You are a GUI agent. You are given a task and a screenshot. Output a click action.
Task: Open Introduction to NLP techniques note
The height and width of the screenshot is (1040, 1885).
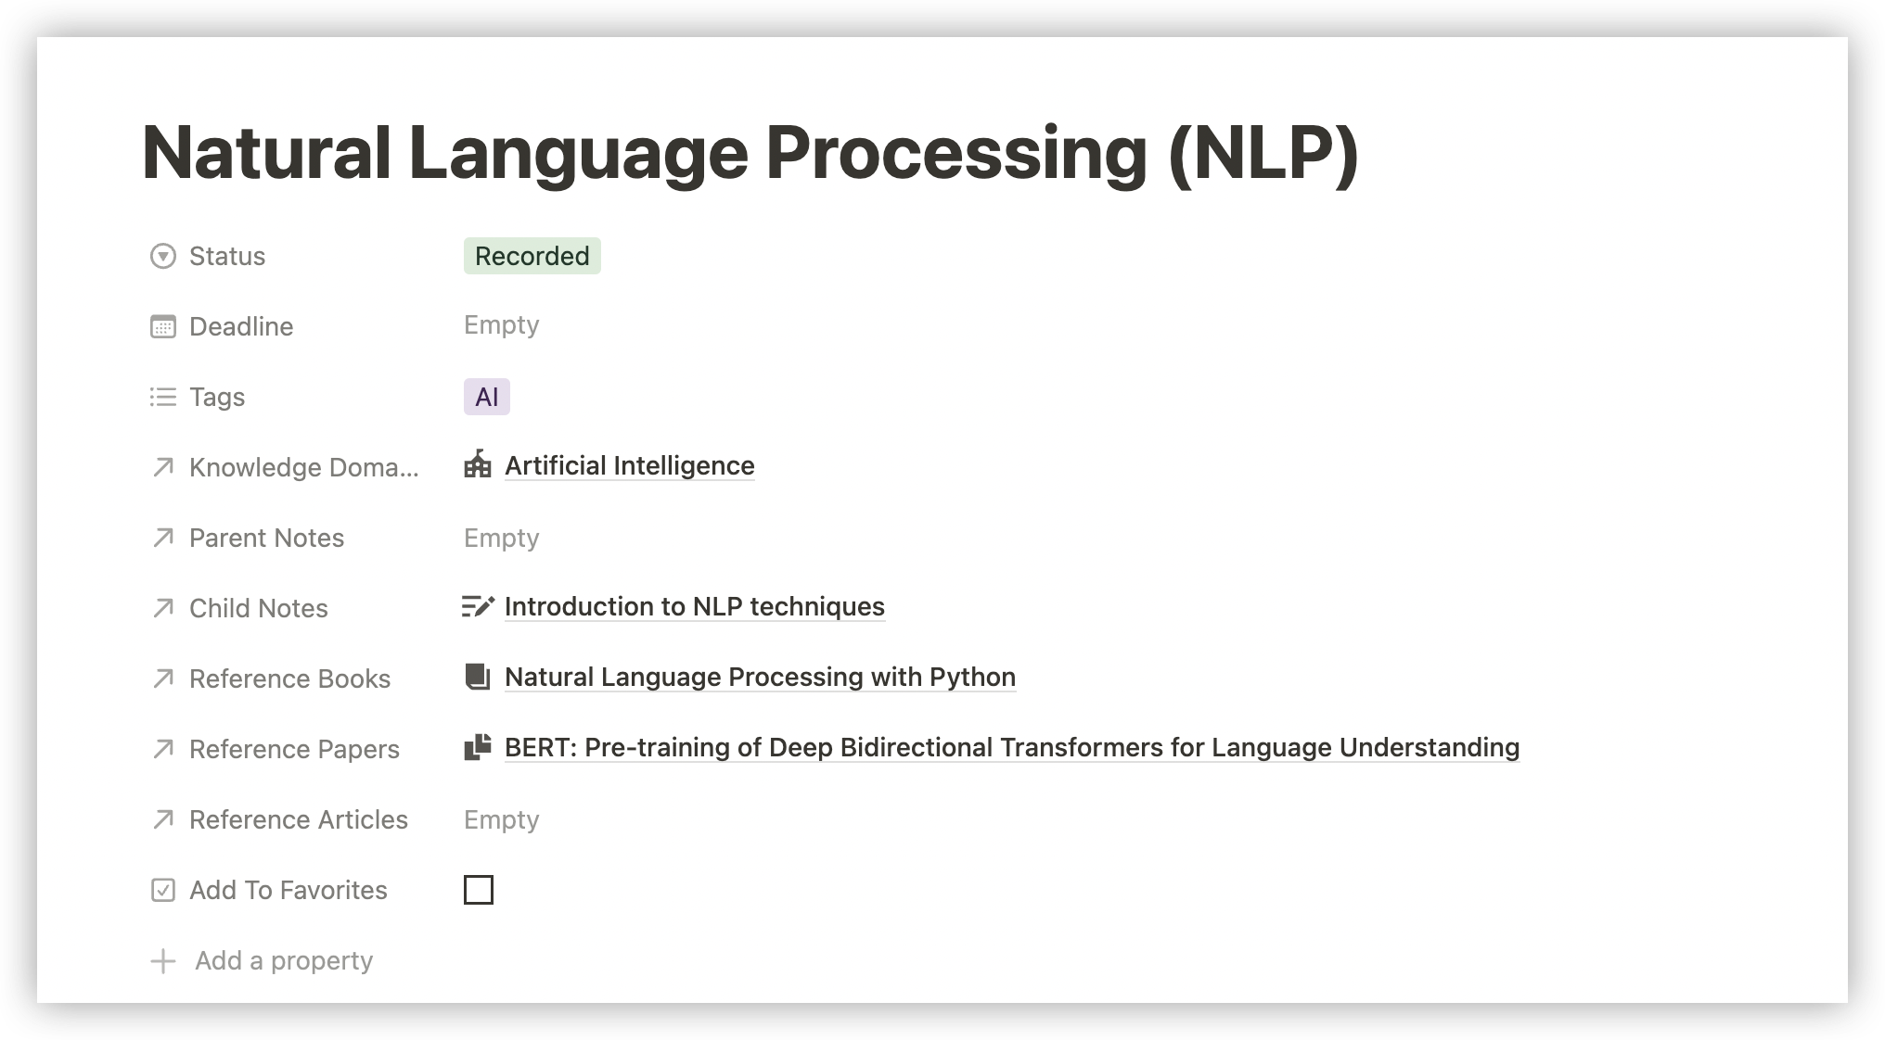[x=694, y=607]
